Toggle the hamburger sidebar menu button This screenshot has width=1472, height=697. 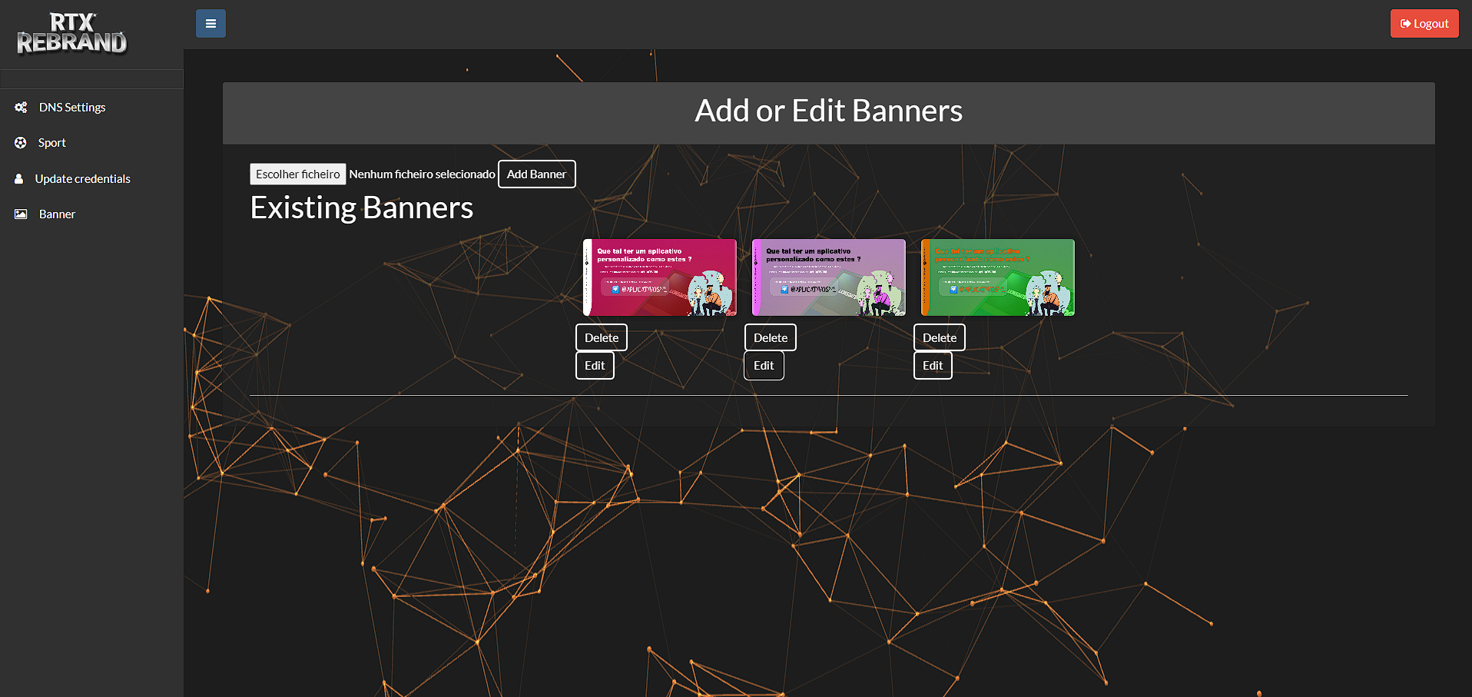tap(211, 24)
